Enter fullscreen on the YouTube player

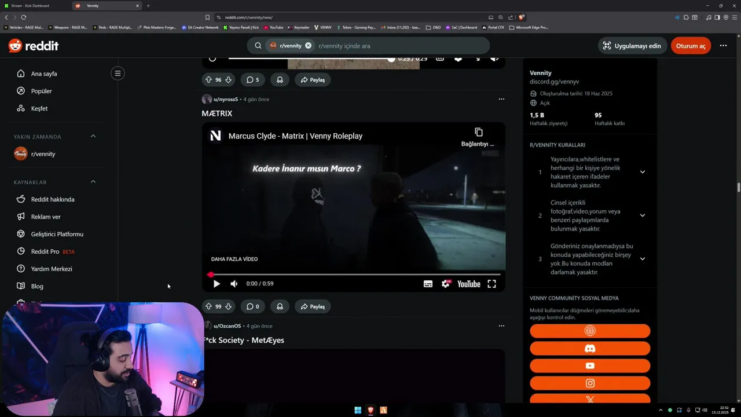pyautogui.click(x=491, y=284)
